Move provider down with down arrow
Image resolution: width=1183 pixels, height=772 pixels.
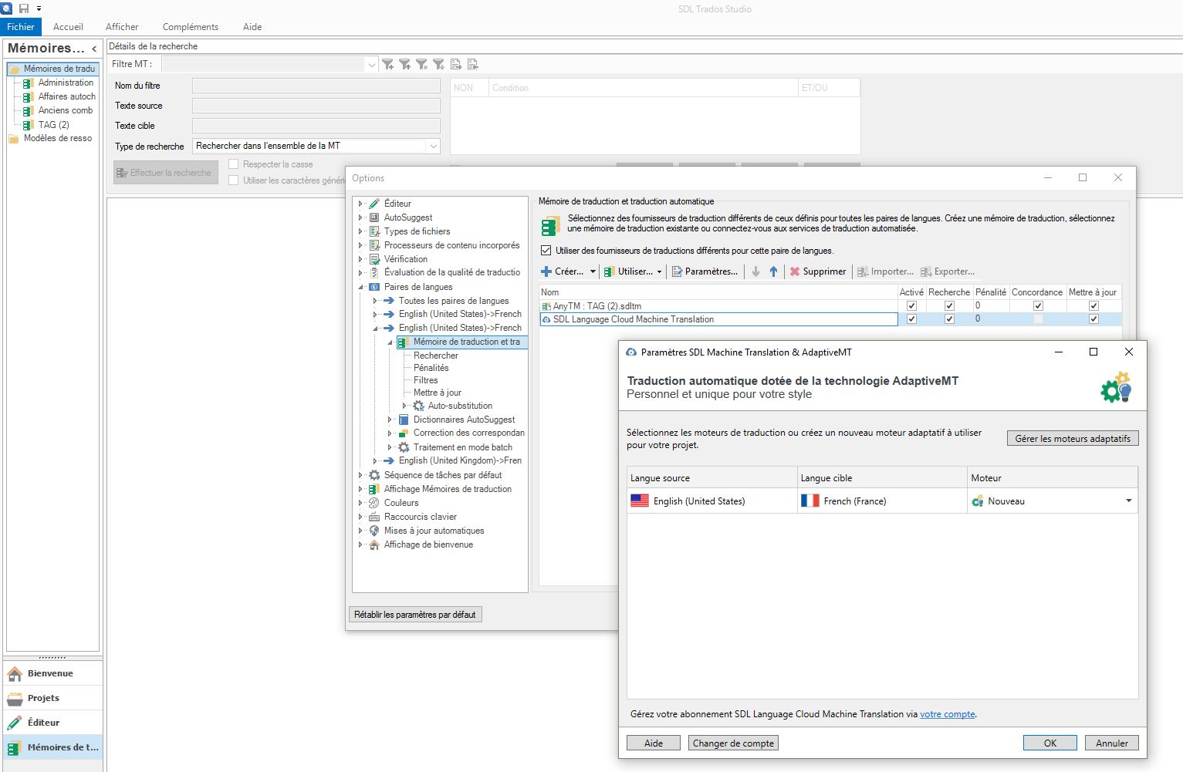pyautogui.click(x=755, y=271)
